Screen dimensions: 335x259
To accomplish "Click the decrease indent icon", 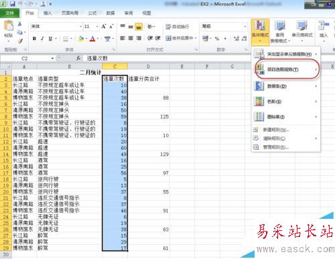I will [x=149, y=38].
